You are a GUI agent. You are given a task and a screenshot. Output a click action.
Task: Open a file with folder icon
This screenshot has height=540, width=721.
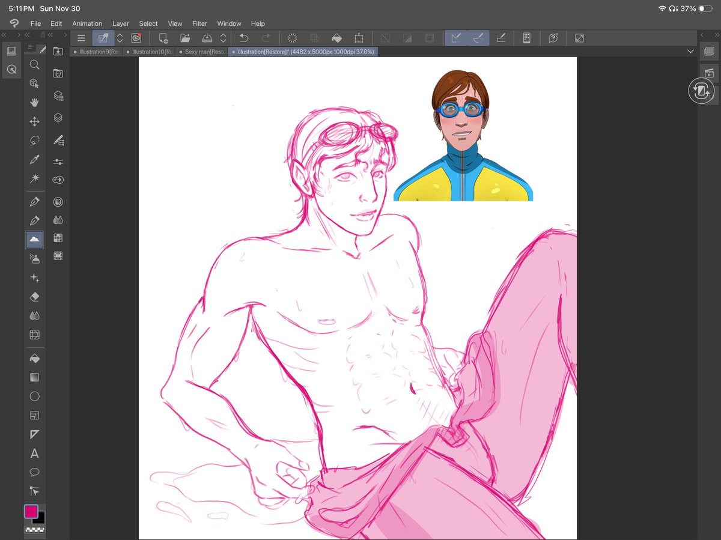185,38
